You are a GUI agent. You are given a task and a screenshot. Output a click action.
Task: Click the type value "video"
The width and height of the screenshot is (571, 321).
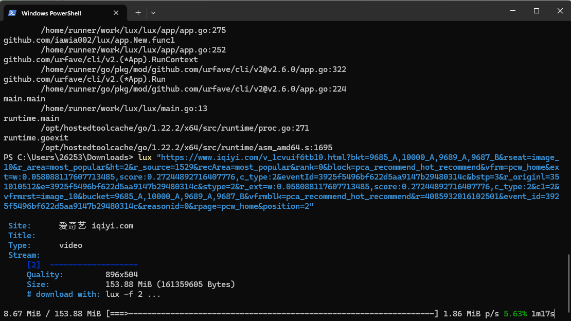pyautogui.click(x=70, y=245)
